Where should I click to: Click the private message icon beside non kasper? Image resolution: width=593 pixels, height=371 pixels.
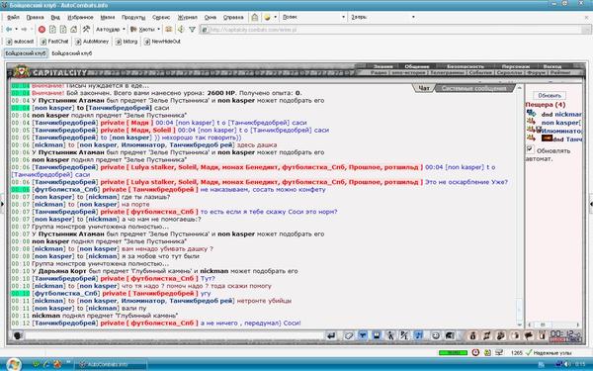click(531, 121)
